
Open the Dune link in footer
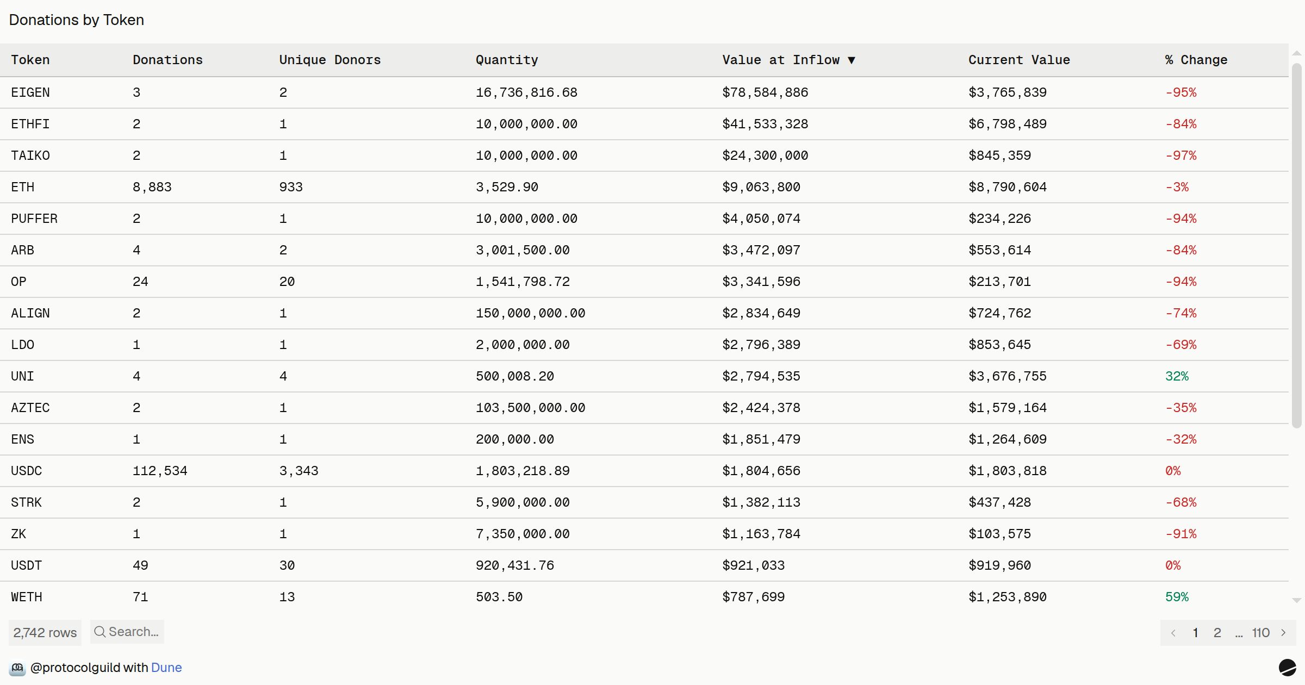click(x=166, y=668)
